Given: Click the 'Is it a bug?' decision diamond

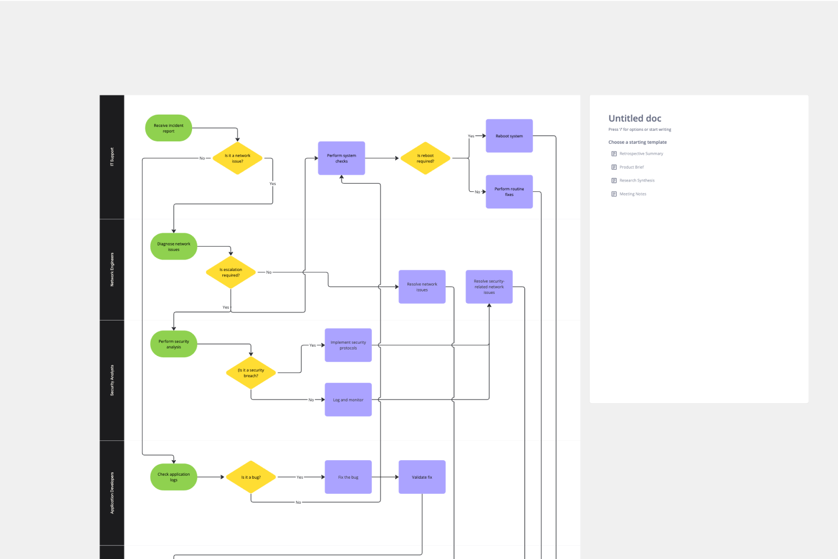Looking at the screenshot, I should pos(251,477).
